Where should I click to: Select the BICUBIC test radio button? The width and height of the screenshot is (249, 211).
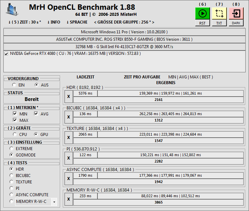tap(11, 175)
